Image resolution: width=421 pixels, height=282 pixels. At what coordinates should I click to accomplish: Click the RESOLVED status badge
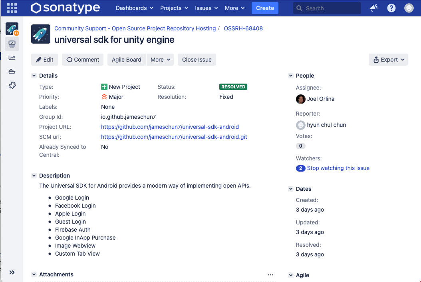point(233,87)
